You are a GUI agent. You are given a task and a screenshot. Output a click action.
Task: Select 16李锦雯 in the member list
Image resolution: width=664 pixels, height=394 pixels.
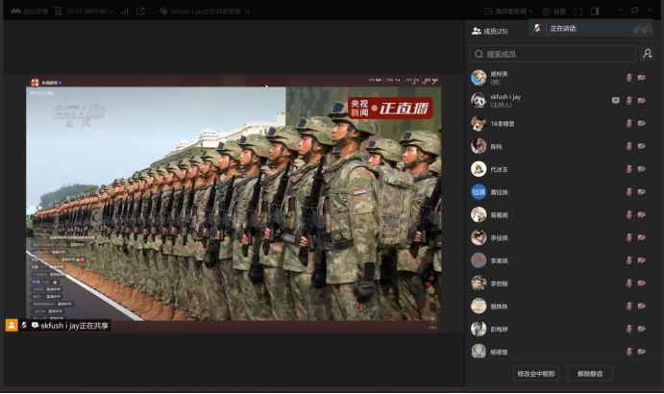point(504,123)
